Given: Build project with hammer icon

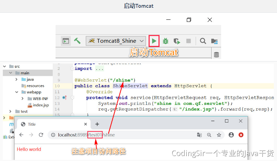Looking at the screenshot, I should coord(77,41).
